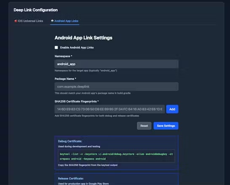The width and height of the screenshot is (230, 185).
Task: Select the Android App Links tab
Action: point(64,21)
